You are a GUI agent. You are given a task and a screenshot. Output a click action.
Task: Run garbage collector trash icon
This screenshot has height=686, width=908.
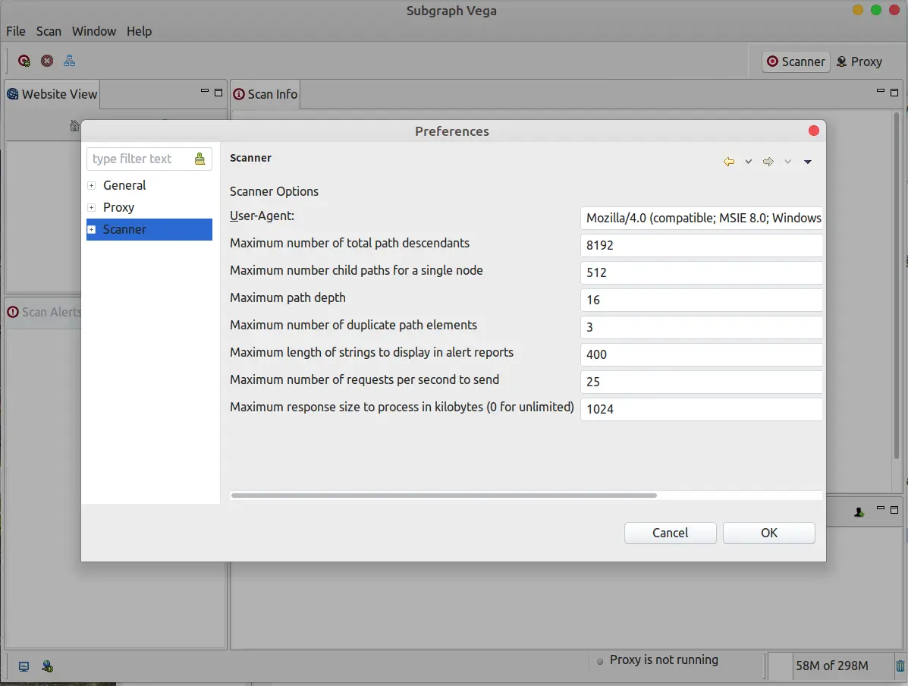coord(900,666)
